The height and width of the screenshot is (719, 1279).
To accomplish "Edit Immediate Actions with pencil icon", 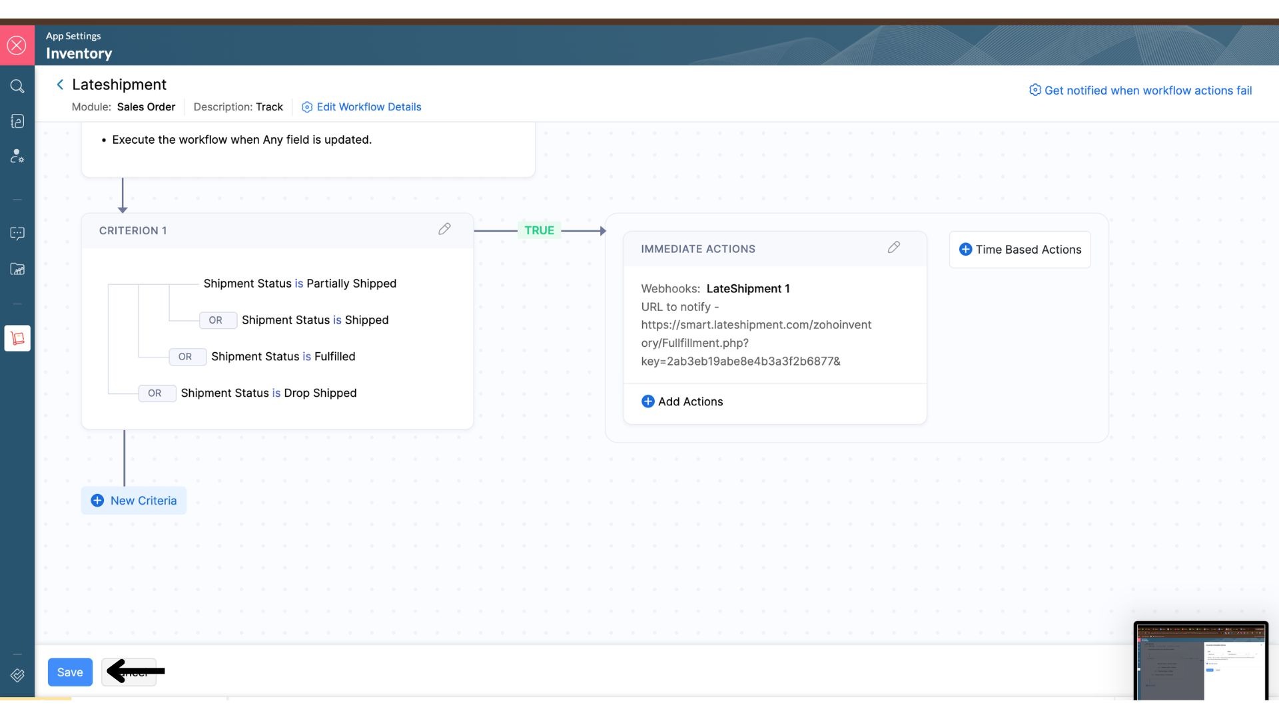I will pyautogui.click(x=893, y=248).
